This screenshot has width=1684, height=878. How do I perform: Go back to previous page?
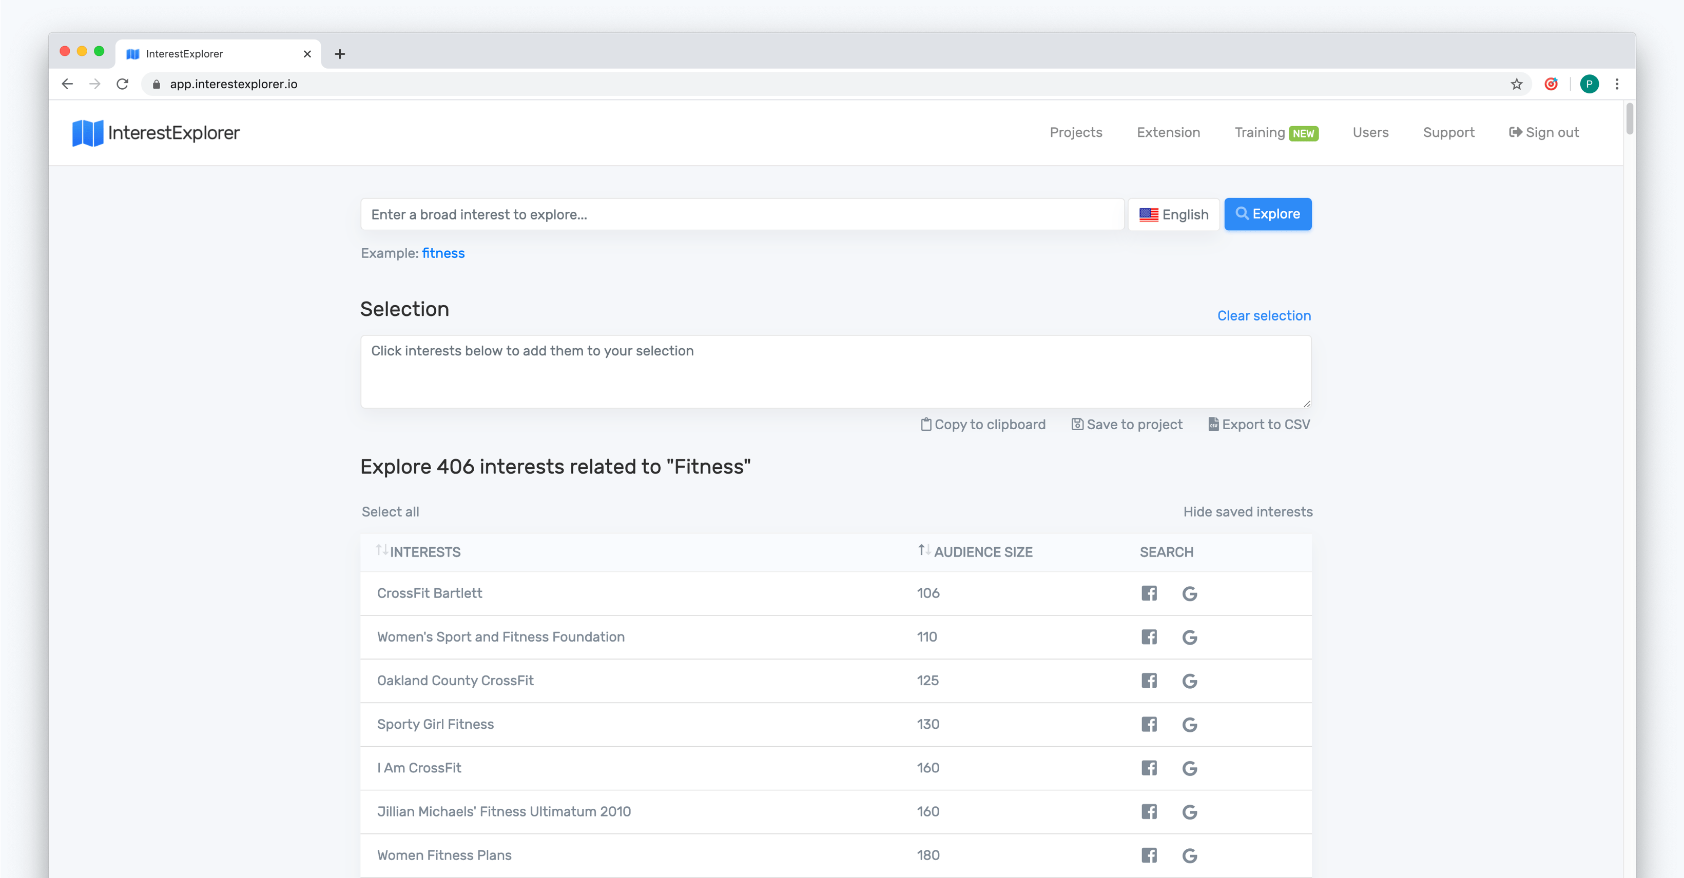(67, 84)
